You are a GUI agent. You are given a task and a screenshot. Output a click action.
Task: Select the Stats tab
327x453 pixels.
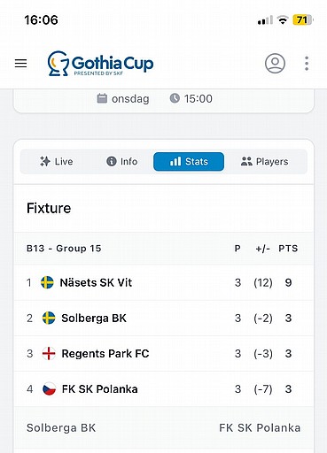tap(189, 161)
